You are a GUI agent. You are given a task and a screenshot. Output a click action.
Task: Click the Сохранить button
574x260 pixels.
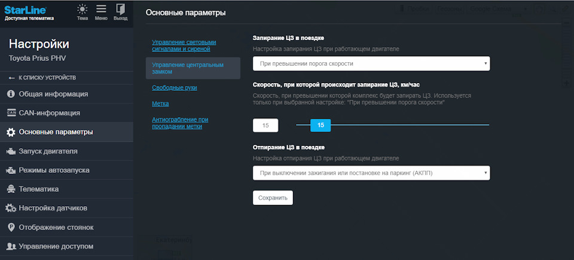click(273, 198)
